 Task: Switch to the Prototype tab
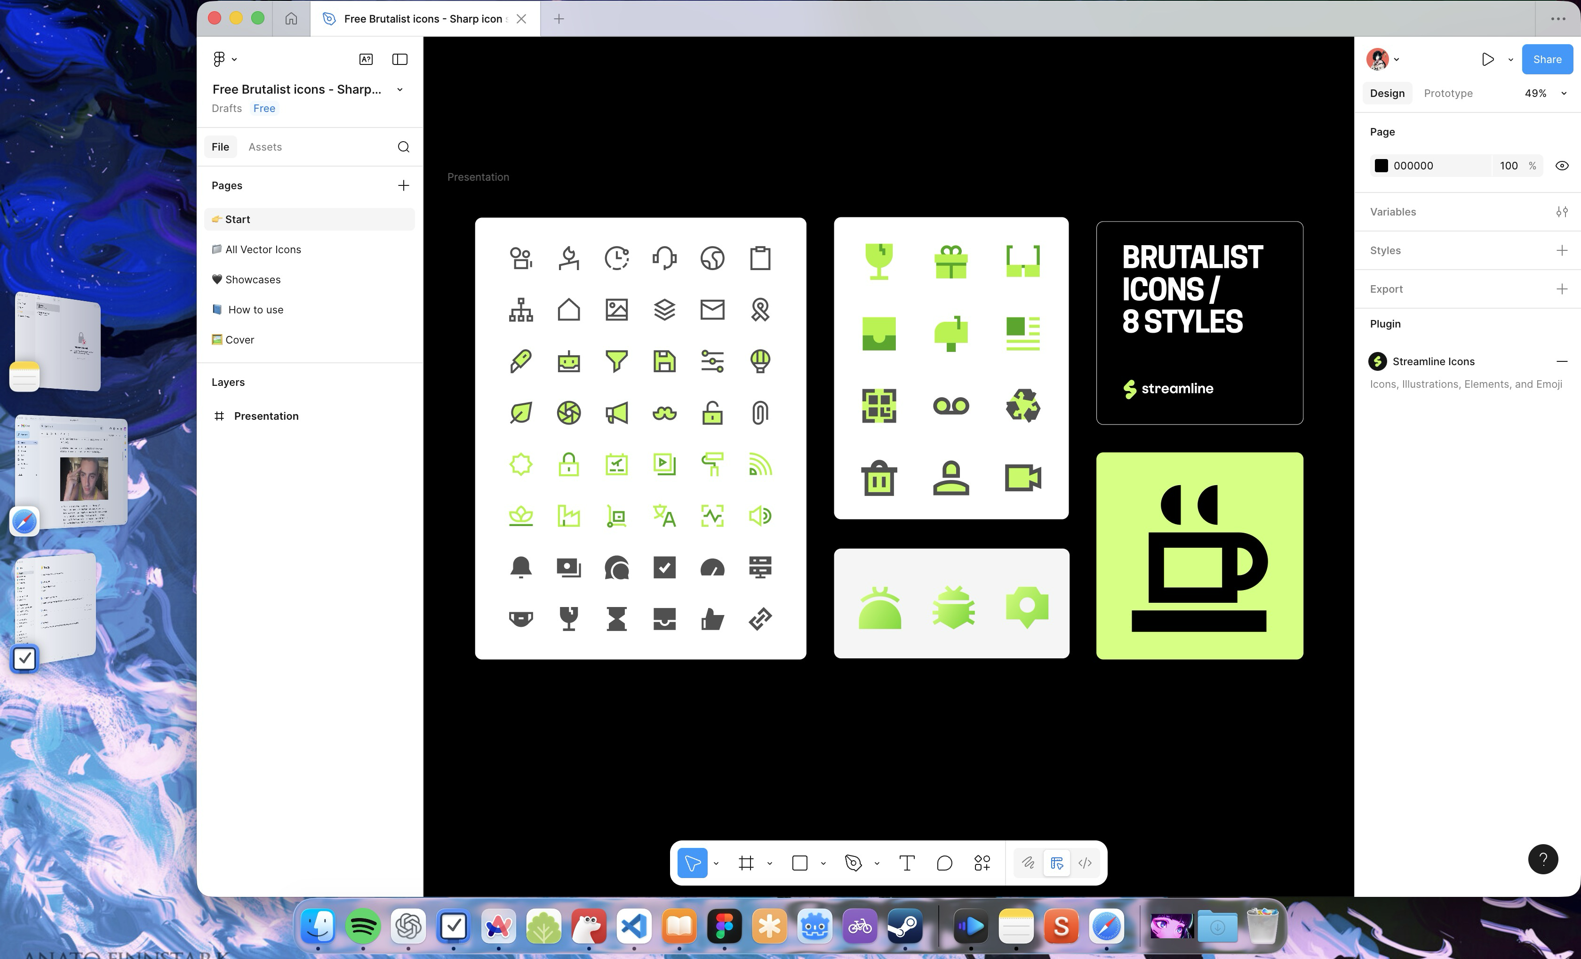click(x=1448, y=93)
